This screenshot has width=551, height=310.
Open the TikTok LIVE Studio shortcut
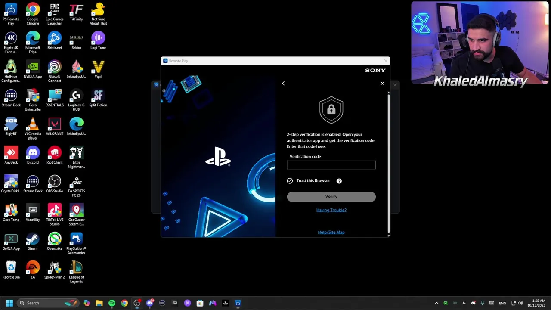[55, 215]
